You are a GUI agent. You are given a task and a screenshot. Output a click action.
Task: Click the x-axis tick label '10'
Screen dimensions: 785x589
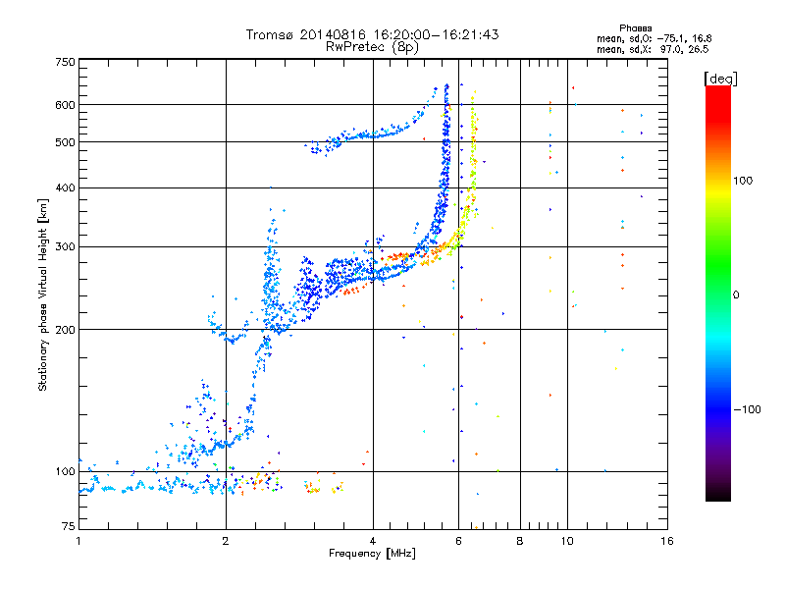[x=567, y=541]
